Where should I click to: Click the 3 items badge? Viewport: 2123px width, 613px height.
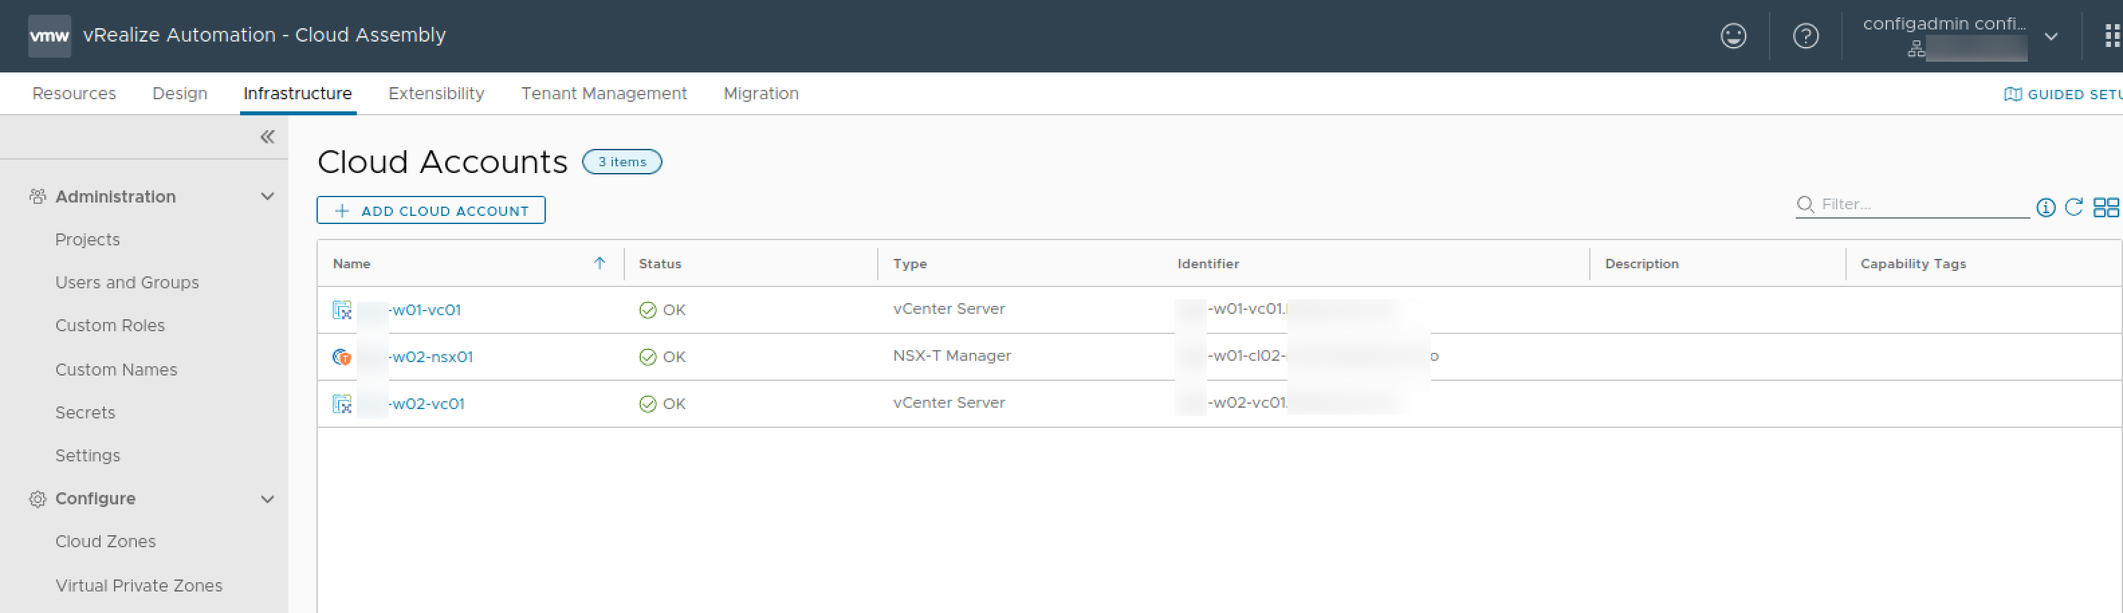[x=622, y=162]
